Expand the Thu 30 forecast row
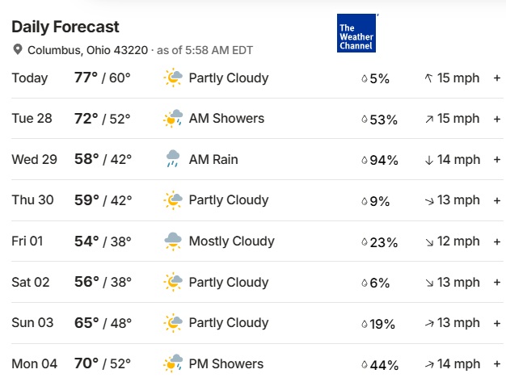The image size is (506, 382). (x=497, y=200)
